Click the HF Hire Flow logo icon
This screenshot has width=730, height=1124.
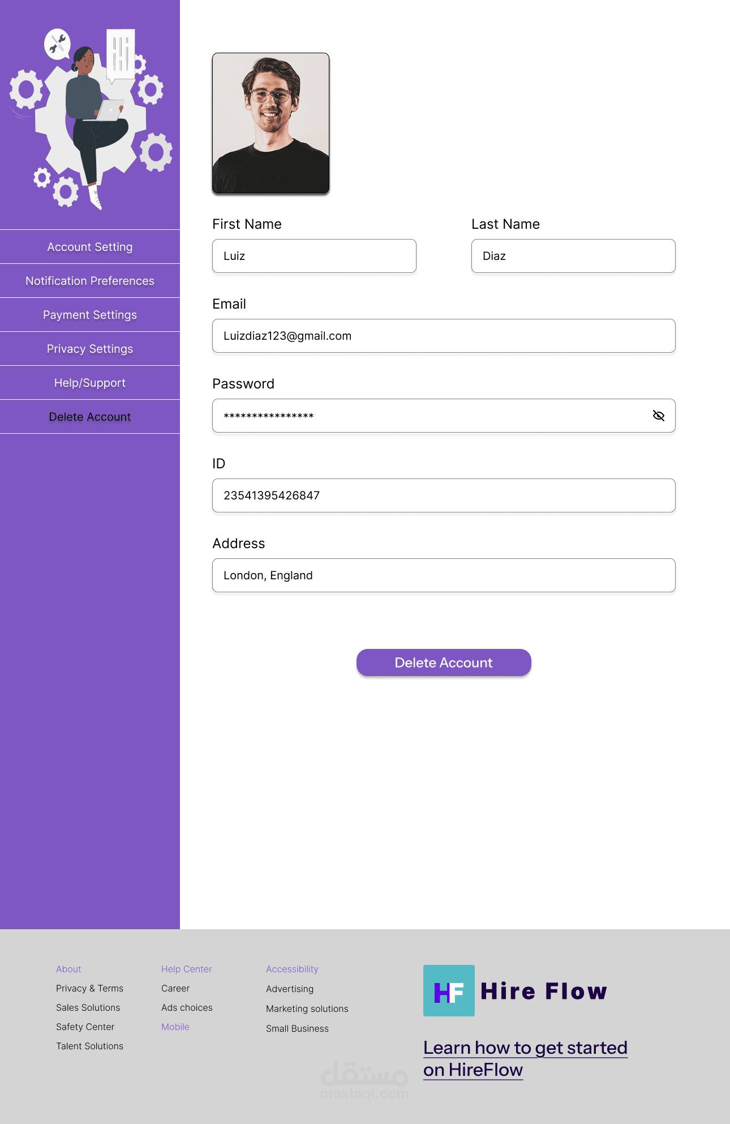449,990
